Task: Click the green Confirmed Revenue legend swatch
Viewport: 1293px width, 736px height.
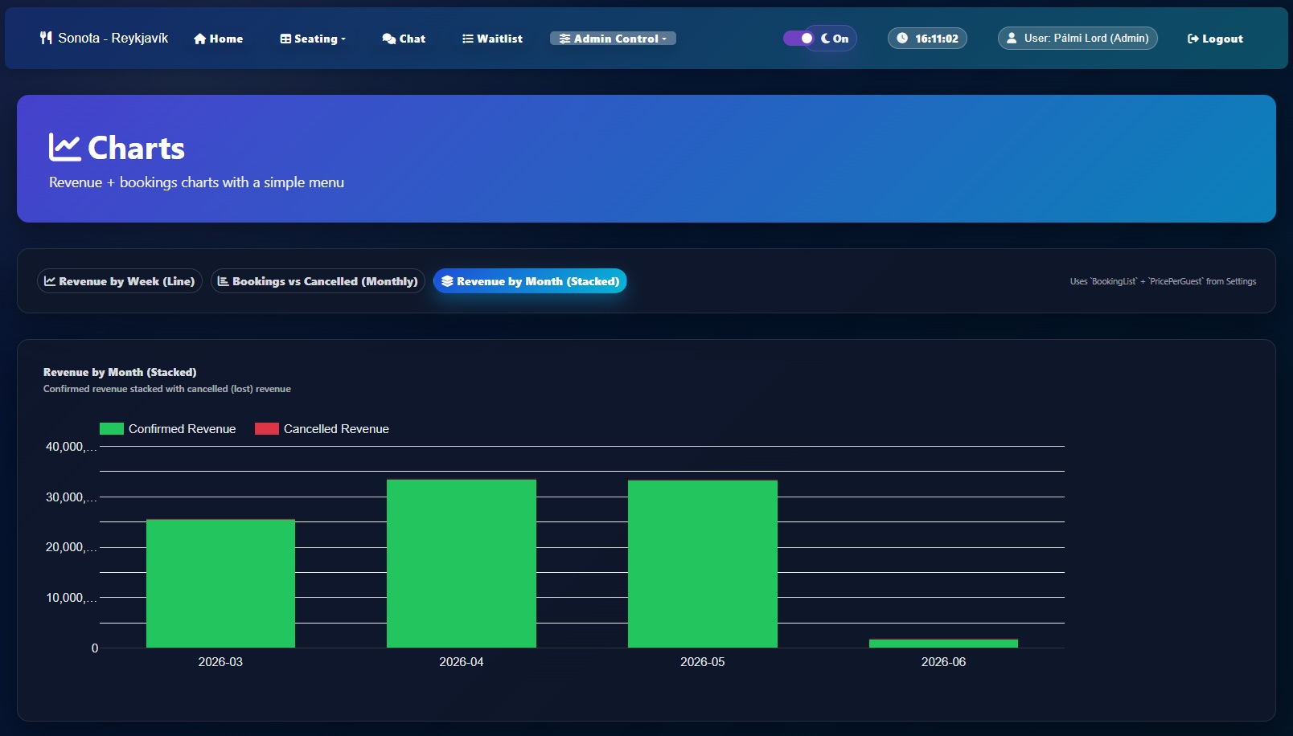Action: (111, 429)
